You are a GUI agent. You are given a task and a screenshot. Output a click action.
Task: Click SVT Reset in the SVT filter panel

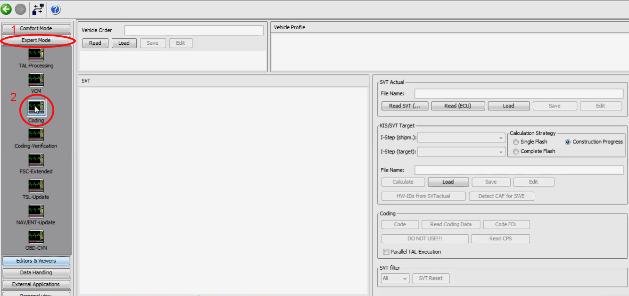430,278
